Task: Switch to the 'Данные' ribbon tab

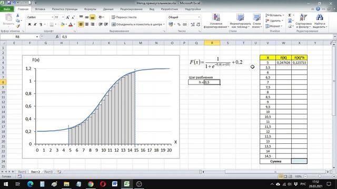Action: [x=108, y=9]
